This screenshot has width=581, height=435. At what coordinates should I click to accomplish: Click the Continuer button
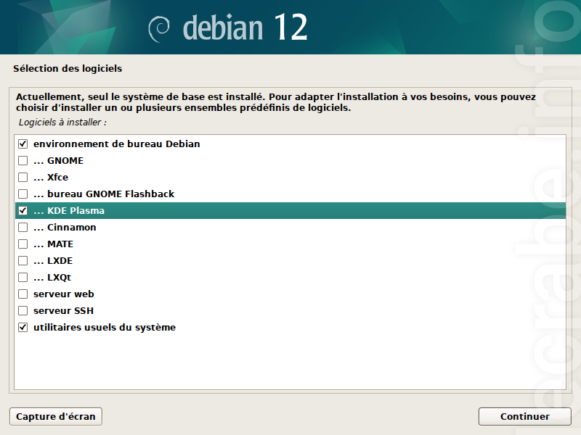point(524,416)
